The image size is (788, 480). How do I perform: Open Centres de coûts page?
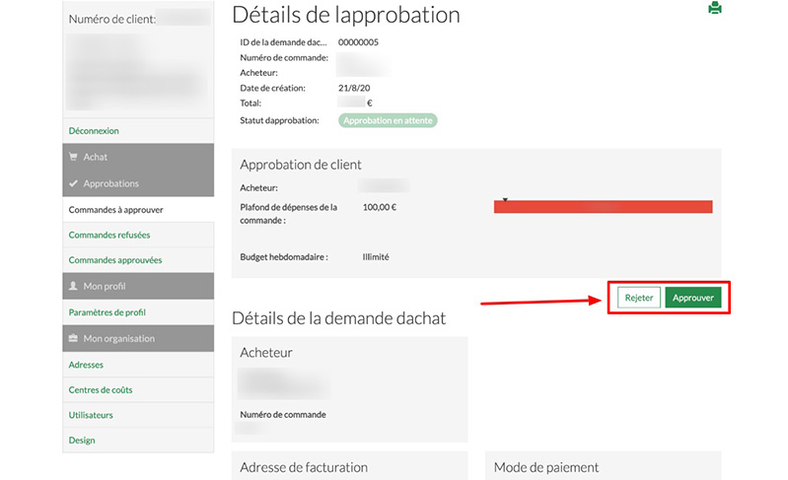click(x=101, y=389)
